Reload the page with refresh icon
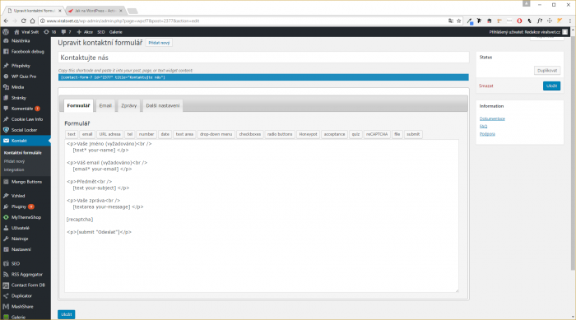The width and height of the screenshot is (576, 320). [24, 21]
